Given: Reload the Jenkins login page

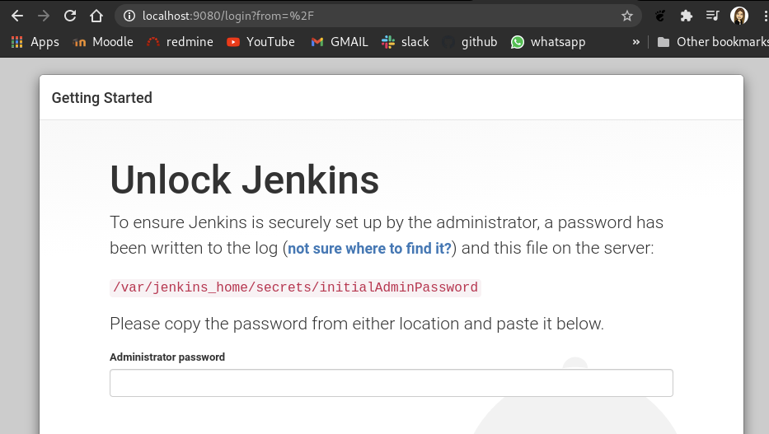Looking at the screenshot, I should (70, 16).
